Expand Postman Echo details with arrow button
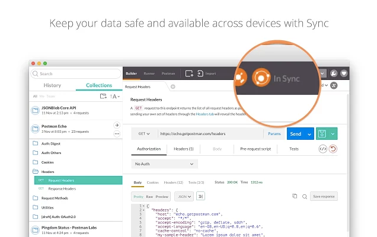 pyautogui.click(x=117, y=125)
